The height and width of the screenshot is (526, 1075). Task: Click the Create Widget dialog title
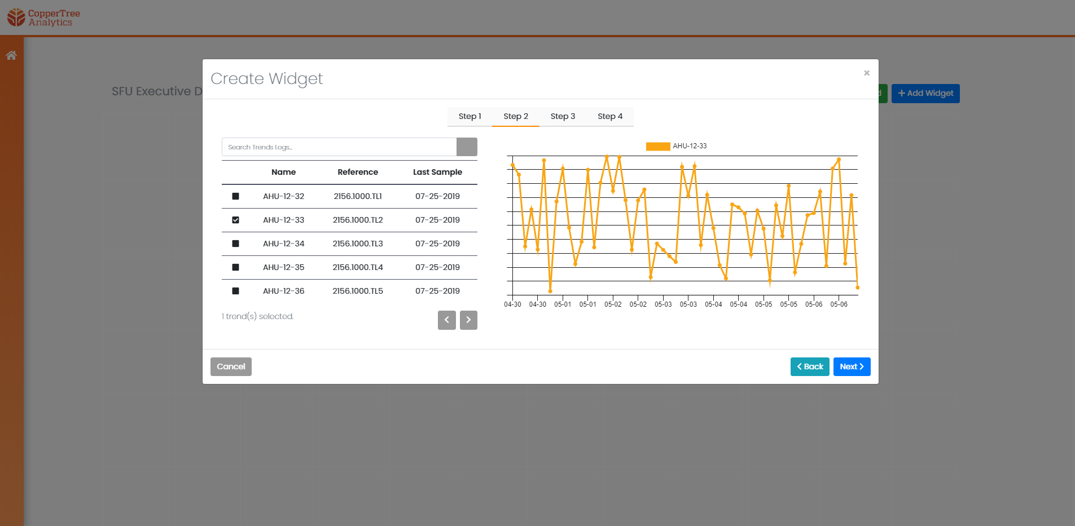tap(266, 79)
